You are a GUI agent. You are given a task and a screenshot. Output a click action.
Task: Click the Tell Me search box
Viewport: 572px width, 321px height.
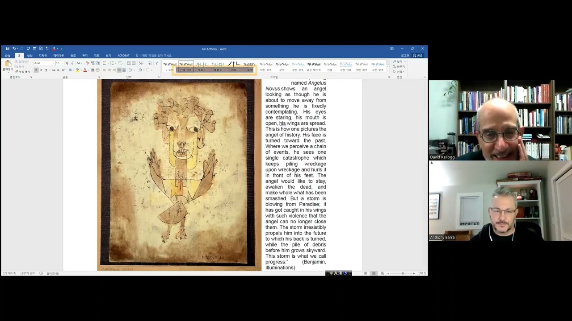pos(154,56)
